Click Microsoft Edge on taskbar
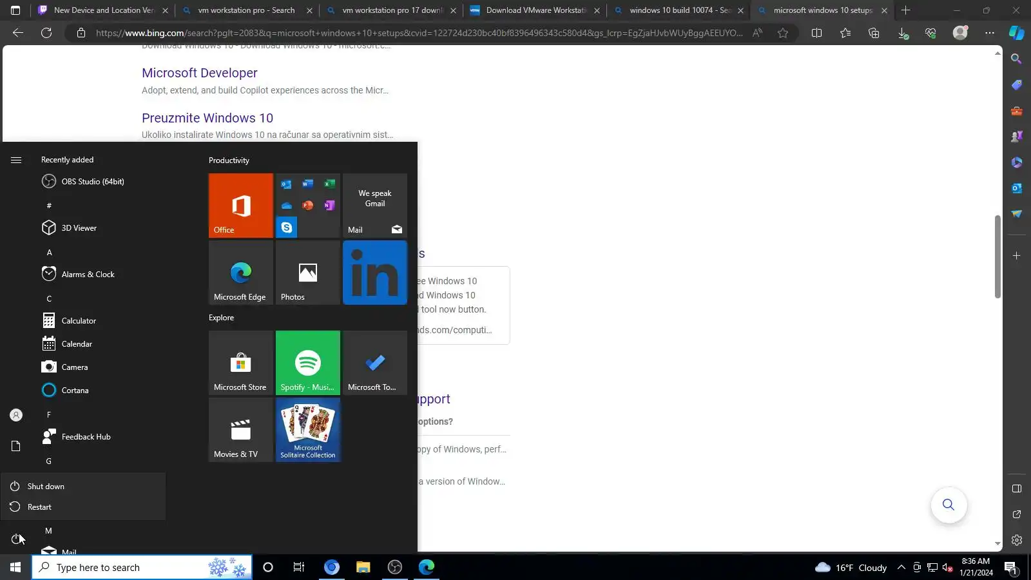Image resolution: width=1031 pixels, height=580 pixels. point(427,567)
